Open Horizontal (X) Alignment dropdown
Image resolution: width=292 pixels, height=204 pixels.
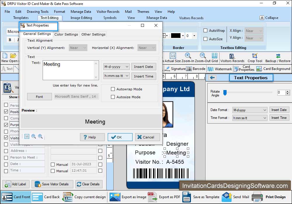[147, 48]
